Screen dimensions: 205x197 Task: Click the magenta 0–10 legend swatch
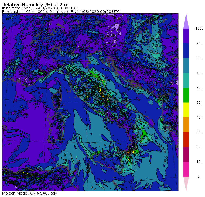click(x=186, y=169)
